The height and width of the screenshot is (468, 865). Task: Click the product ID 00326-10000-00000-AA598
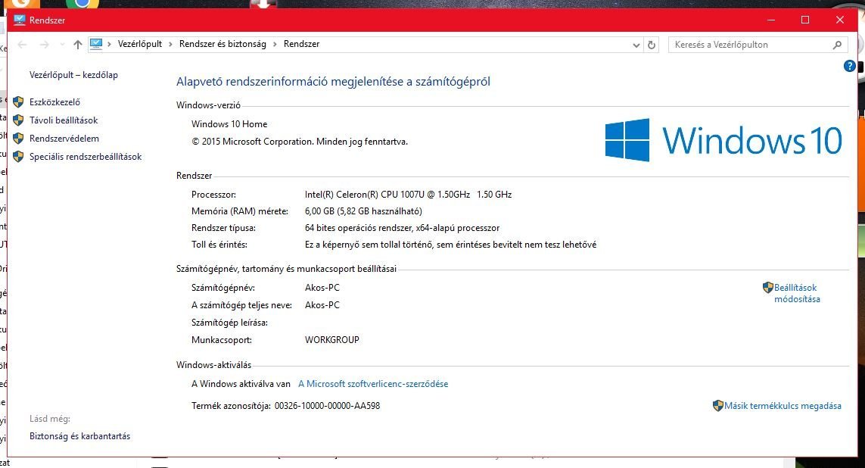pos(327,406)
